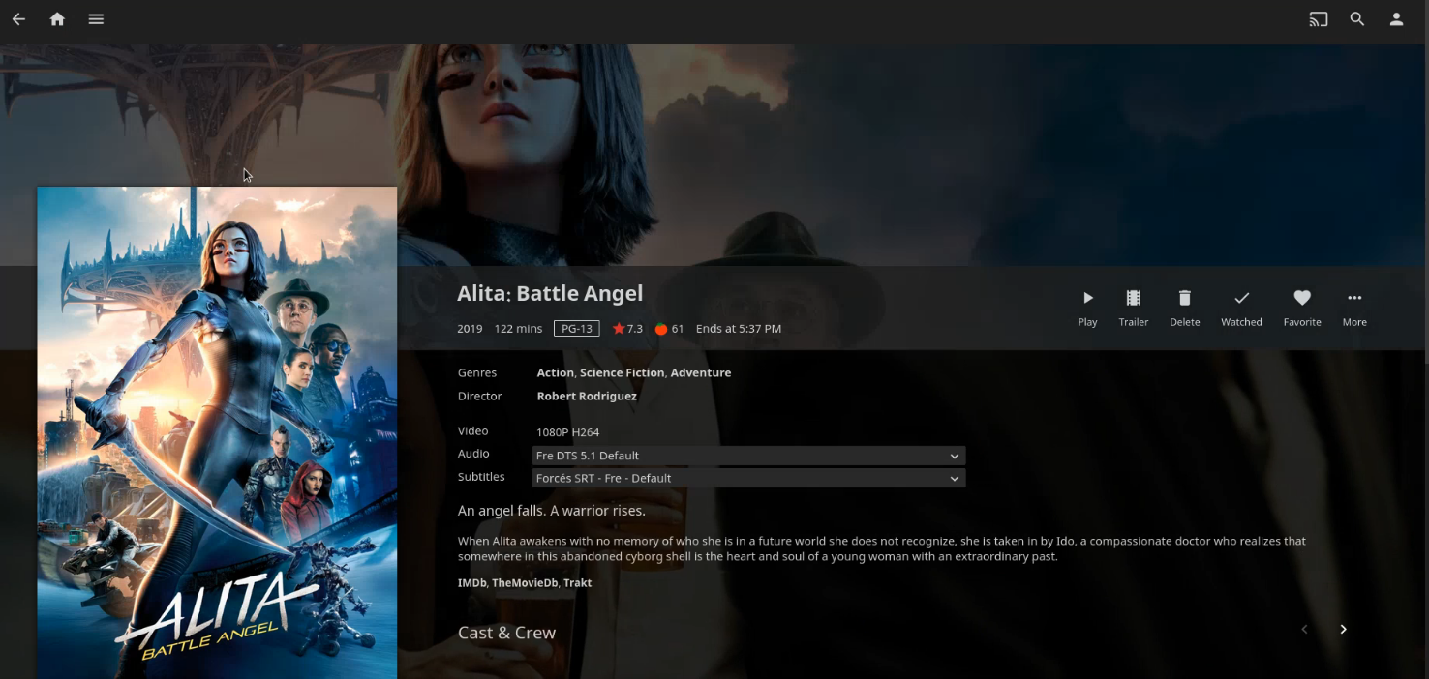Click the 122 mins runtime

click(518, 329)
